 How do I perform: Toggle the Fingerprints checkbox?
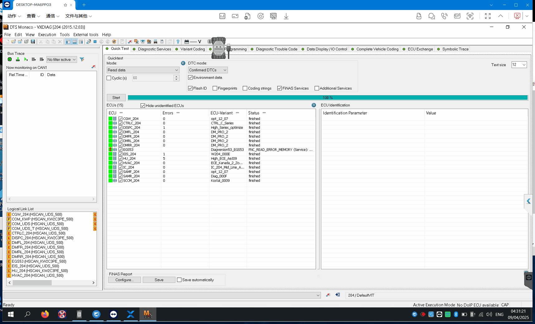[x=215, y=88]
